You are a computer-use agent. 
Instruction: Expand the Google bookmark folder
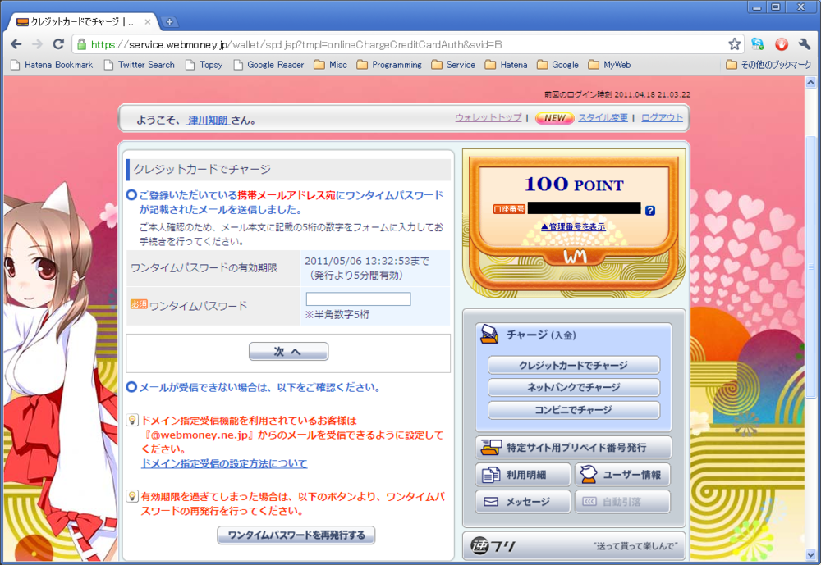click(x=558, y=65)
